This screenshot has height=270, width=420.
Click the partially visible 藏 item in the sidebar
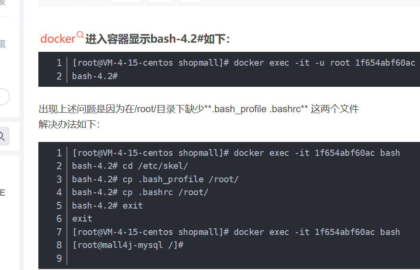[x=2, y=44]
